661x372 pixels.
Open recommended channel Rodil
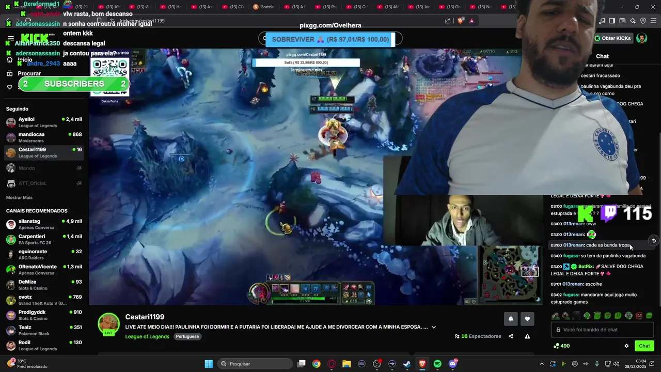click(x=44, y=345)
